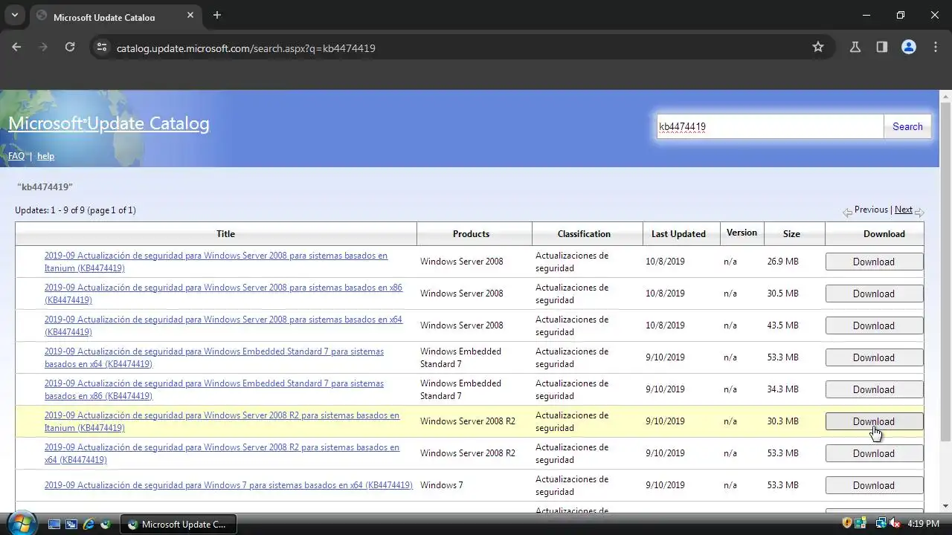Launch quick launch icon next to Internet Explorer
This screenshot has width=952, height=535.
pos(106,524)
